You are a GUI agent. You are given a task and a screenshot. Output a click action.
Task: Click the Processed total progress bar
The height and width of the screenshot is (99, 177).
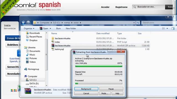99,84
